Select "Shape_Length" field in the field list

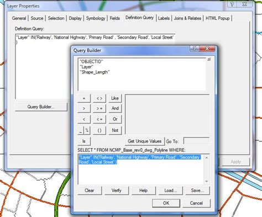[x=95, y=72]
